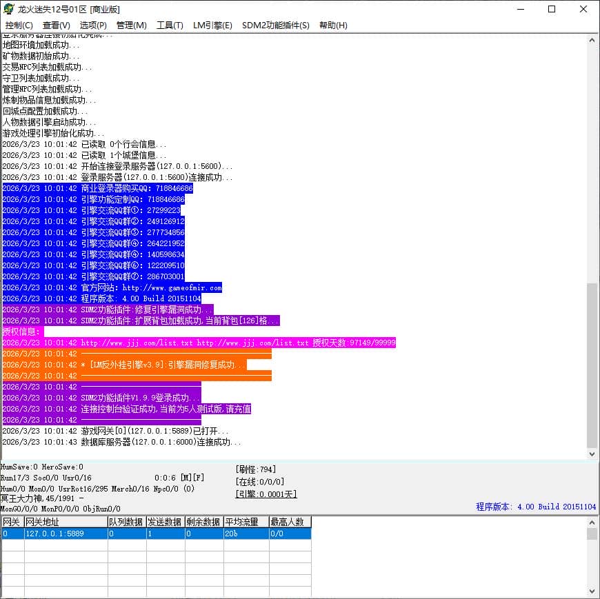
Task: Open the SDM2功能插件(S) menu
Action: [275, 26]
